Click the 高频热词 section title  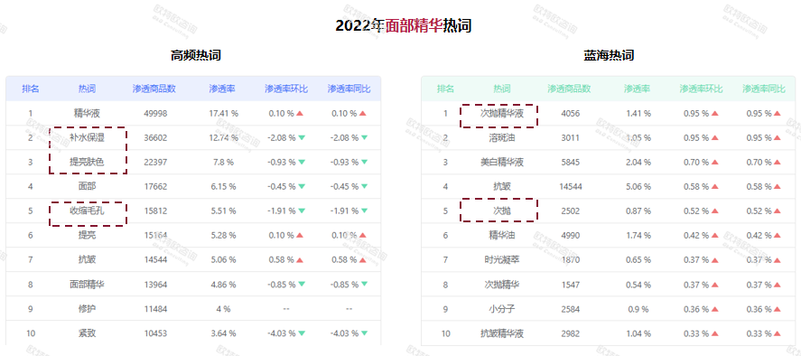tap(196, 55)
